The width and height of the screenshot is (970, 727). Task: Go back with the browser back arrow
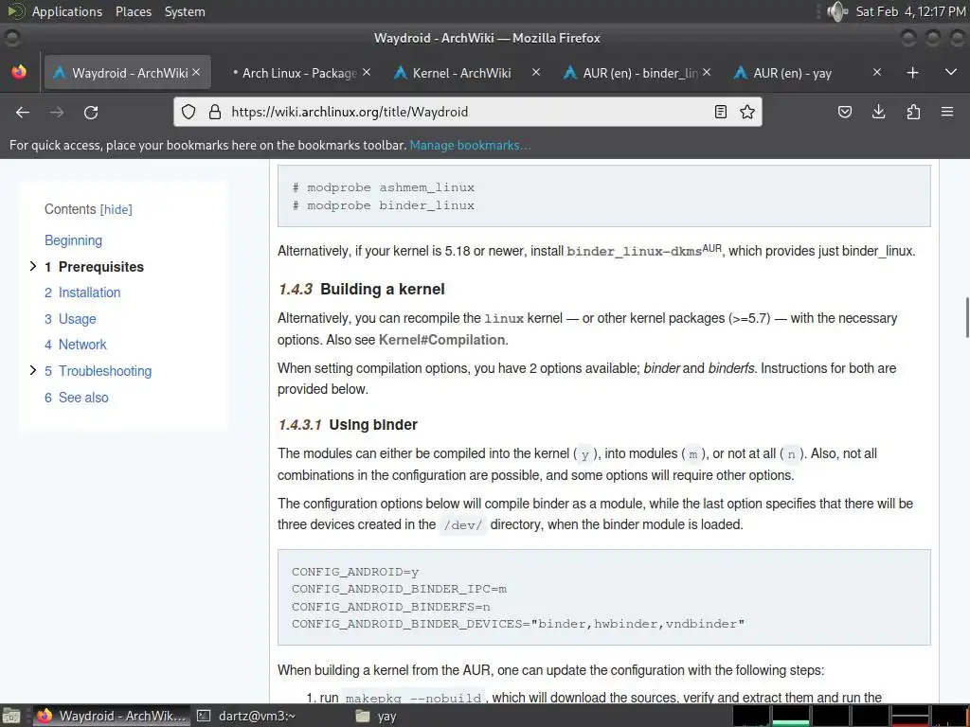pyautogui.click(x=23, y=112)
